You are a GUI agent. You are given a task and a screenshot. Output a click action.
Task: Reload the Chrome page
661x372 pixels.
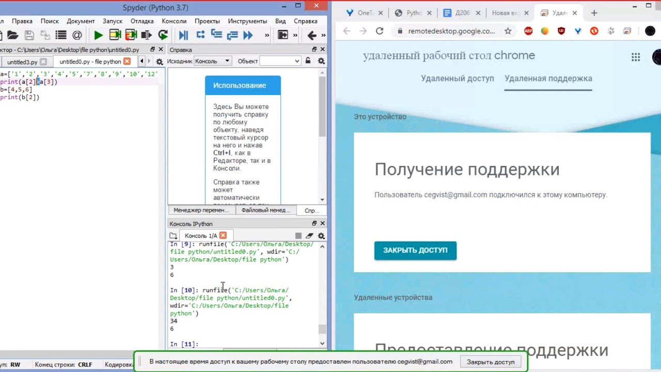380,31
